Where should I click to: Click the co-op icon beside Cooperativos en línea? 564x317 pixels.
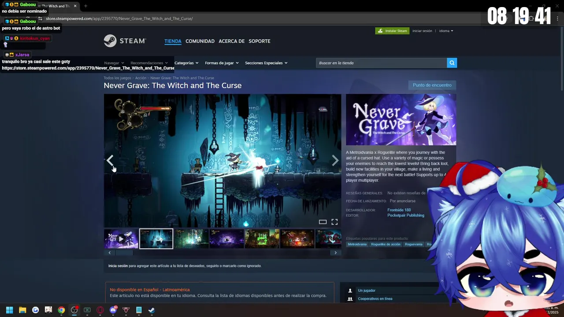point(350,299)
